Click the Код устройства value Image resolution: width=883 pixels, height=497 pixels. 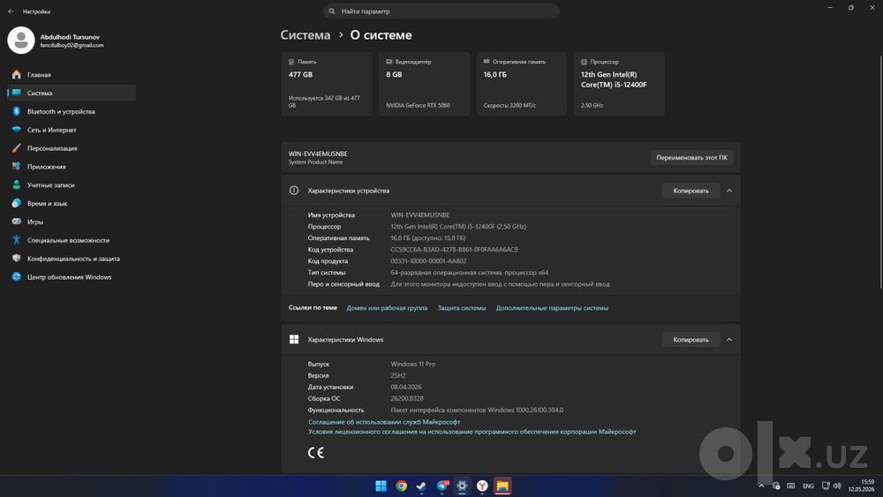[454, 249]
